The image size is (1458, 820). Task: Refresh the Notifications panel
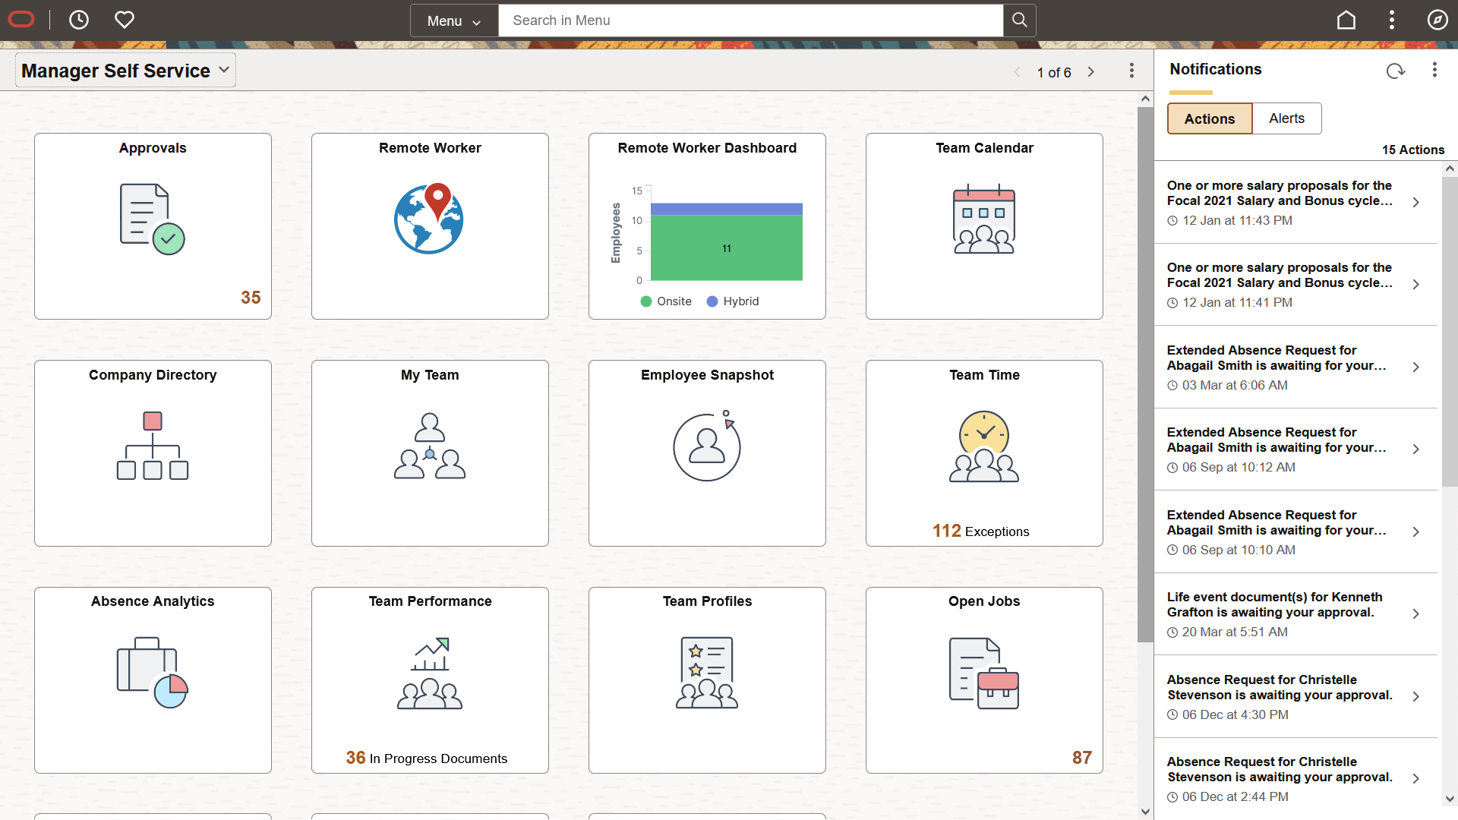(1395, 71)
